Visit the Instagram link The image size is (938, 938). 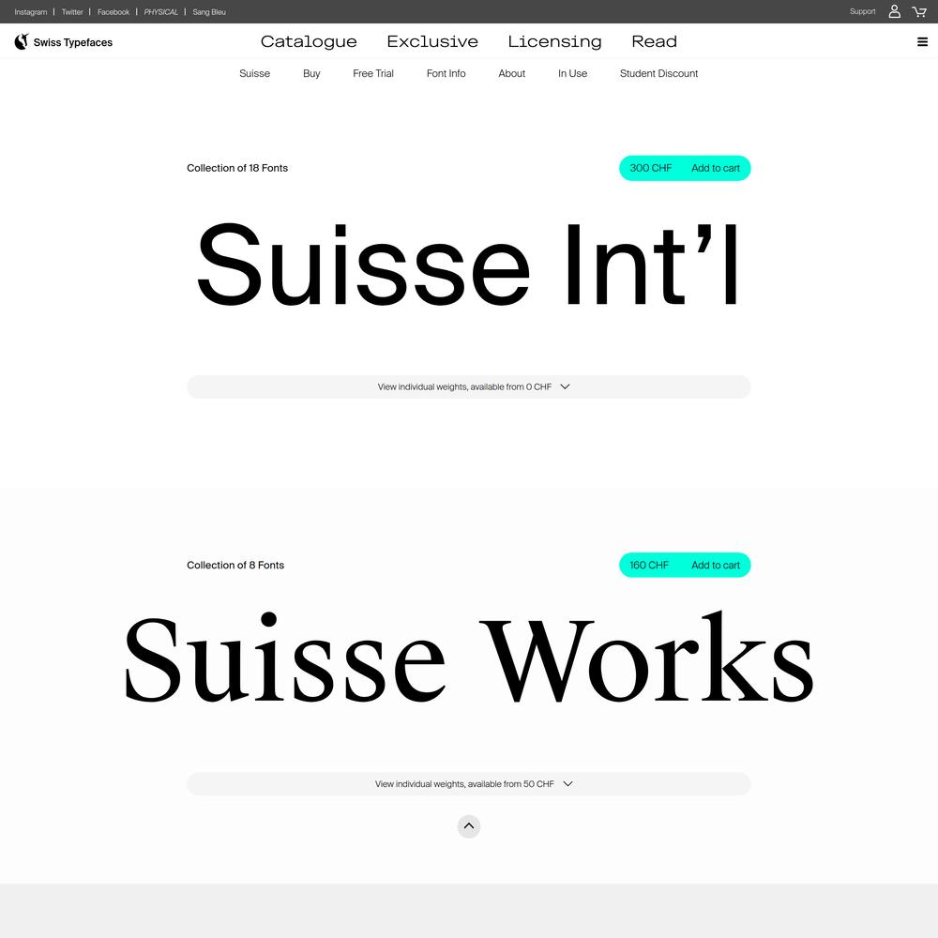[x=31, y=12]
